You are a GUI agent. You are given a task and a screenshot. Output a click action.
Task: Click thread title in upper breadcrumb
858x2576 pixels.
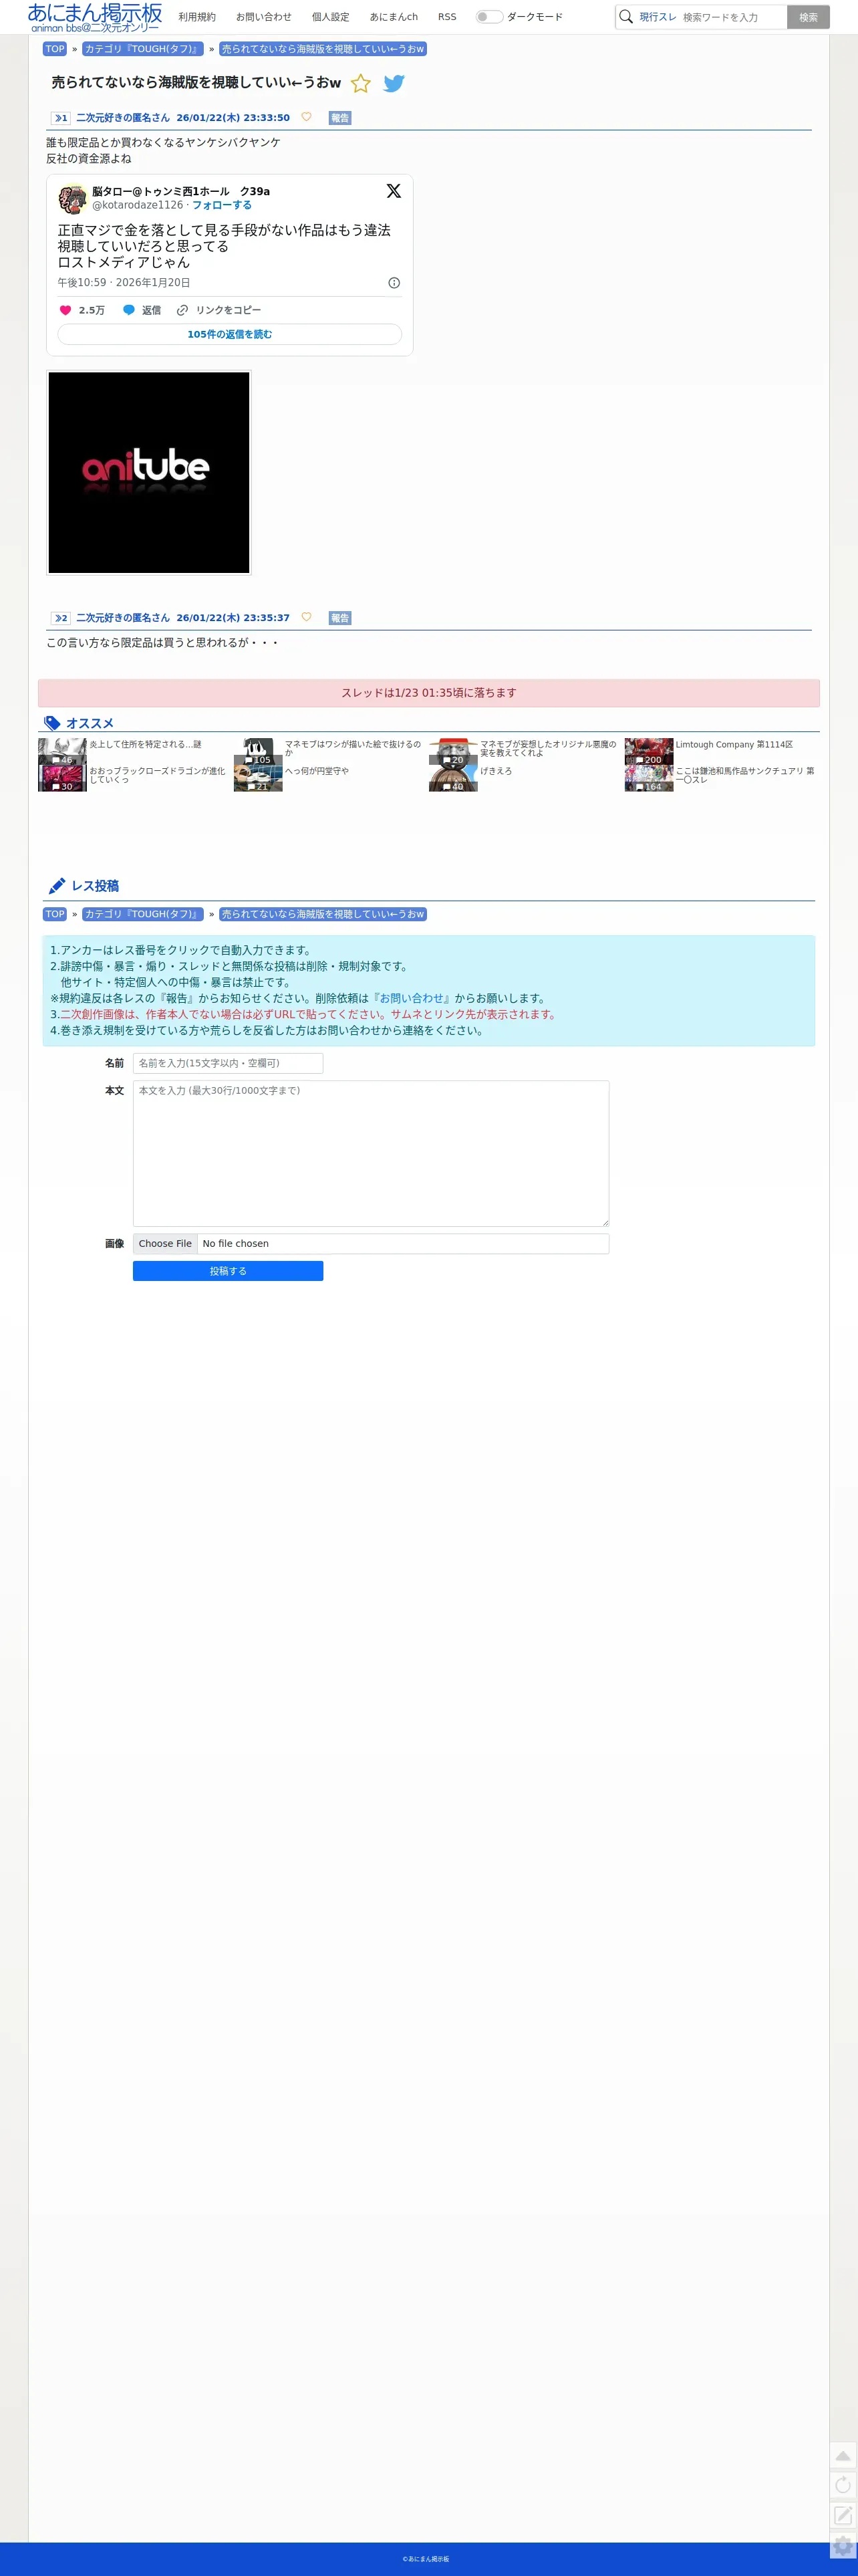pyautogui.click(x=323, y=49)
